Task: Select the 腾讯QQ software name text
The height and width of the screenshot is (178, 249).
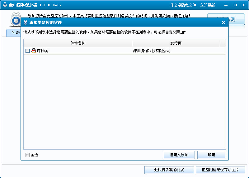Action: (x=42, y=51)
